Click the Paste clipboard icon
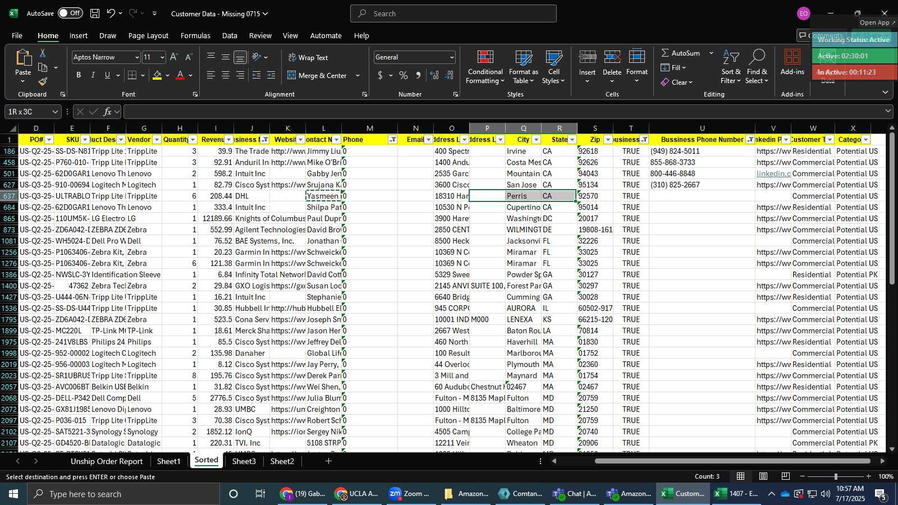The width and height of the screenshot is (898, 505). tap(23, 58)
